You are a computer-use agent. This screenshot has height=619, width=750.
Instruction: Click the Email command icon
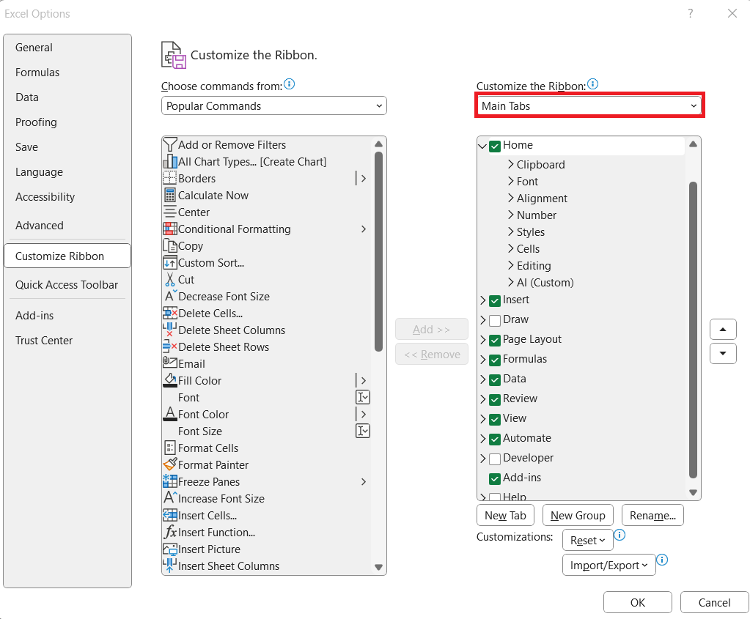click(x=170, y=363)
